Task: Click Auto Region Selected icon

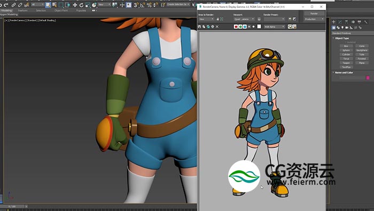Action: [222, 19]
